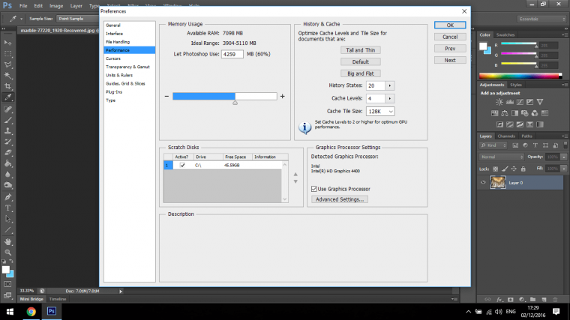This screenshot has width=570, height=320.
Task: Choose the Clone Stamp tool
Action: pos(7,130)
